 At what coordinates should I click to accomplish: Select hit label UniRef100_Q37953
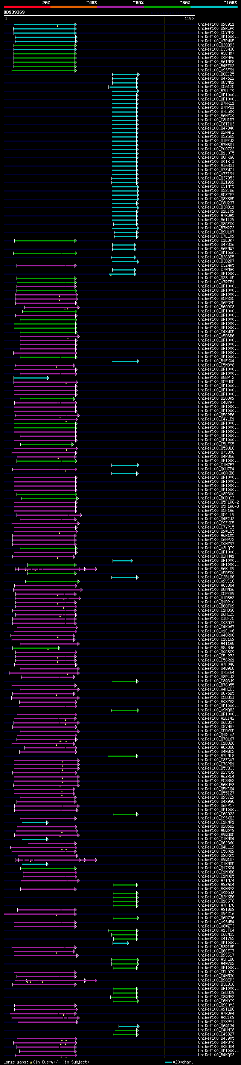[x=216, y=178]
